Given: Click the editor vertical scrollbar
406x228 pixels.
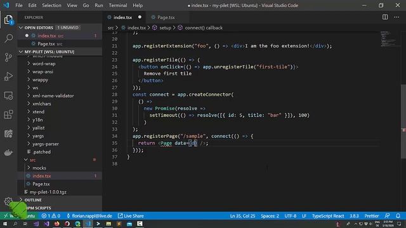Looking at the screenshot, I should click(403, 122).
